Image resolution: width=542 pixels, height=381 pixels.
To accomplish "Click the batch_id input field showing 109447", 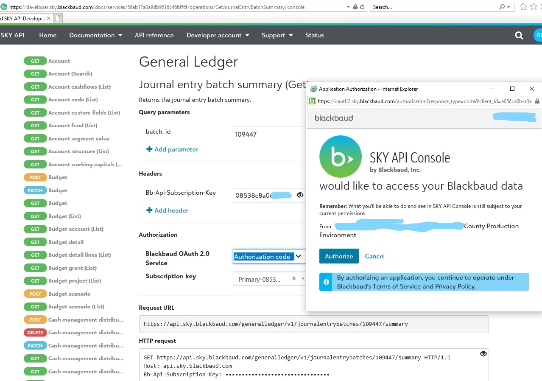I will (x=269, y=134).
